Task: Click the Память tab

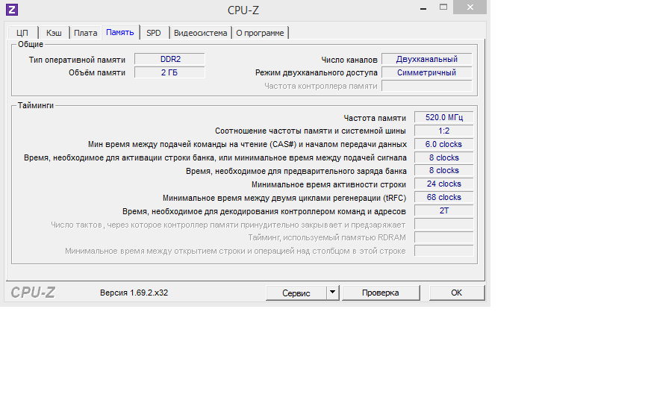Action: pyautogui.click(x=120, y=32)
